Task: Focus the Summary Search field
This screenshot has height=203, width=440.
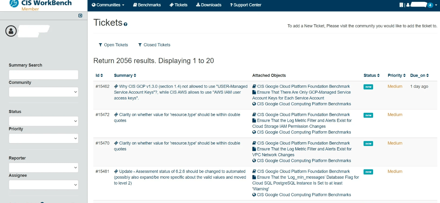Action: 43,75
